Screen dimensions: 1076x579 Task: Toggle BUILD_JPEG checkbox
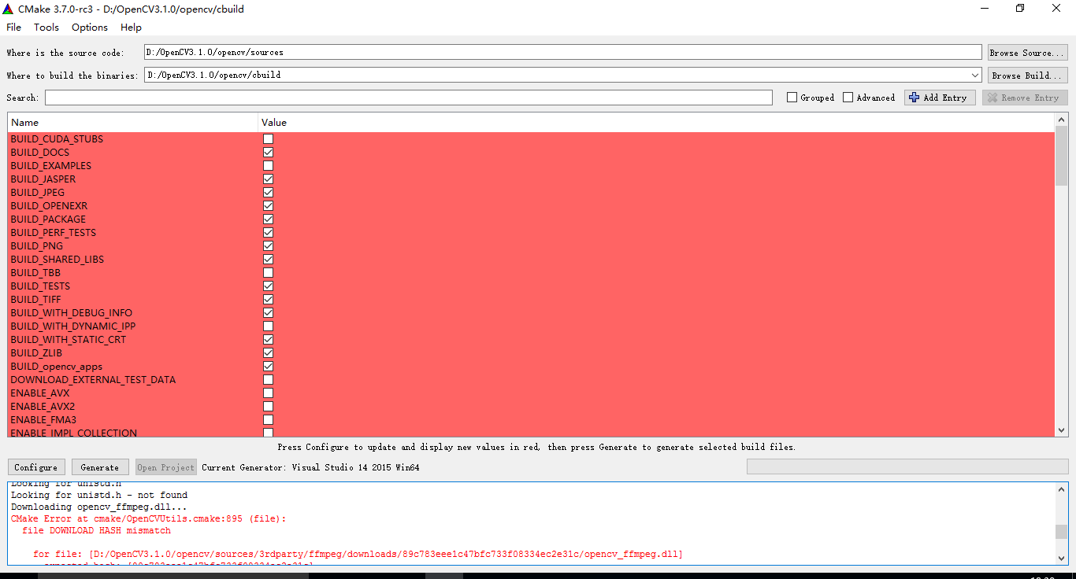click(268, 193)
